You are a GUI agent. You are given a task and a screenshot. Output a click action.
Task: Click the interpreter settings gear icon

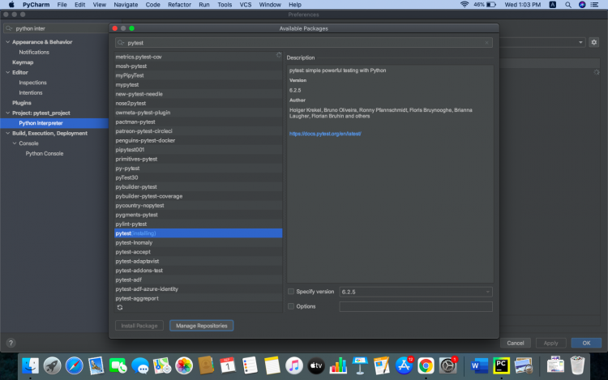pos(594,42)
